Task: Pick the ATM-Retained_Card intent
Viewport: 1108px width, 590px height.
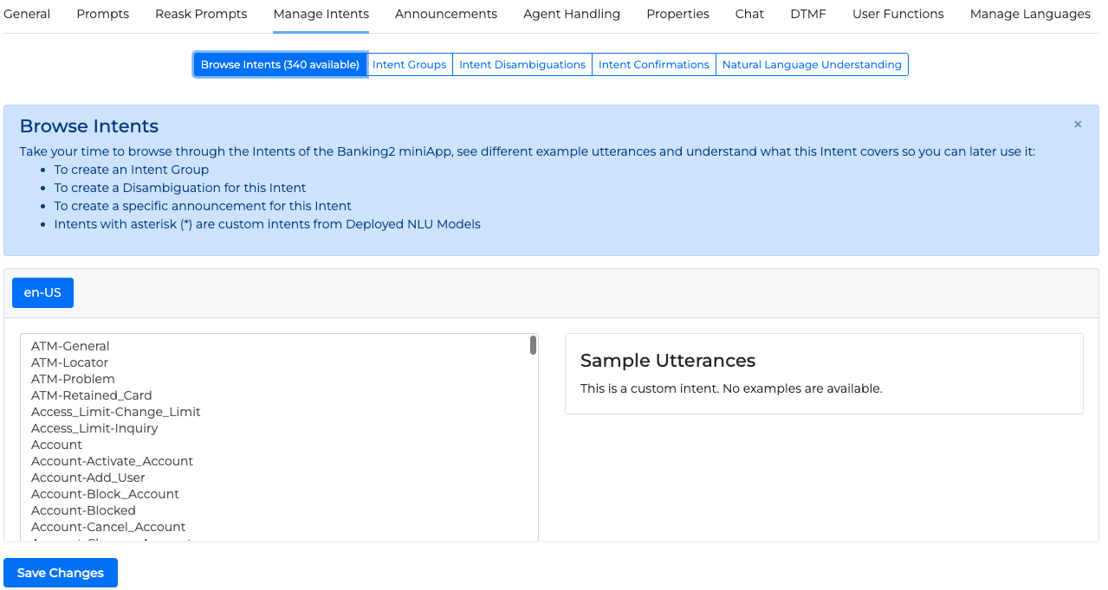Action: pos(91,395)
